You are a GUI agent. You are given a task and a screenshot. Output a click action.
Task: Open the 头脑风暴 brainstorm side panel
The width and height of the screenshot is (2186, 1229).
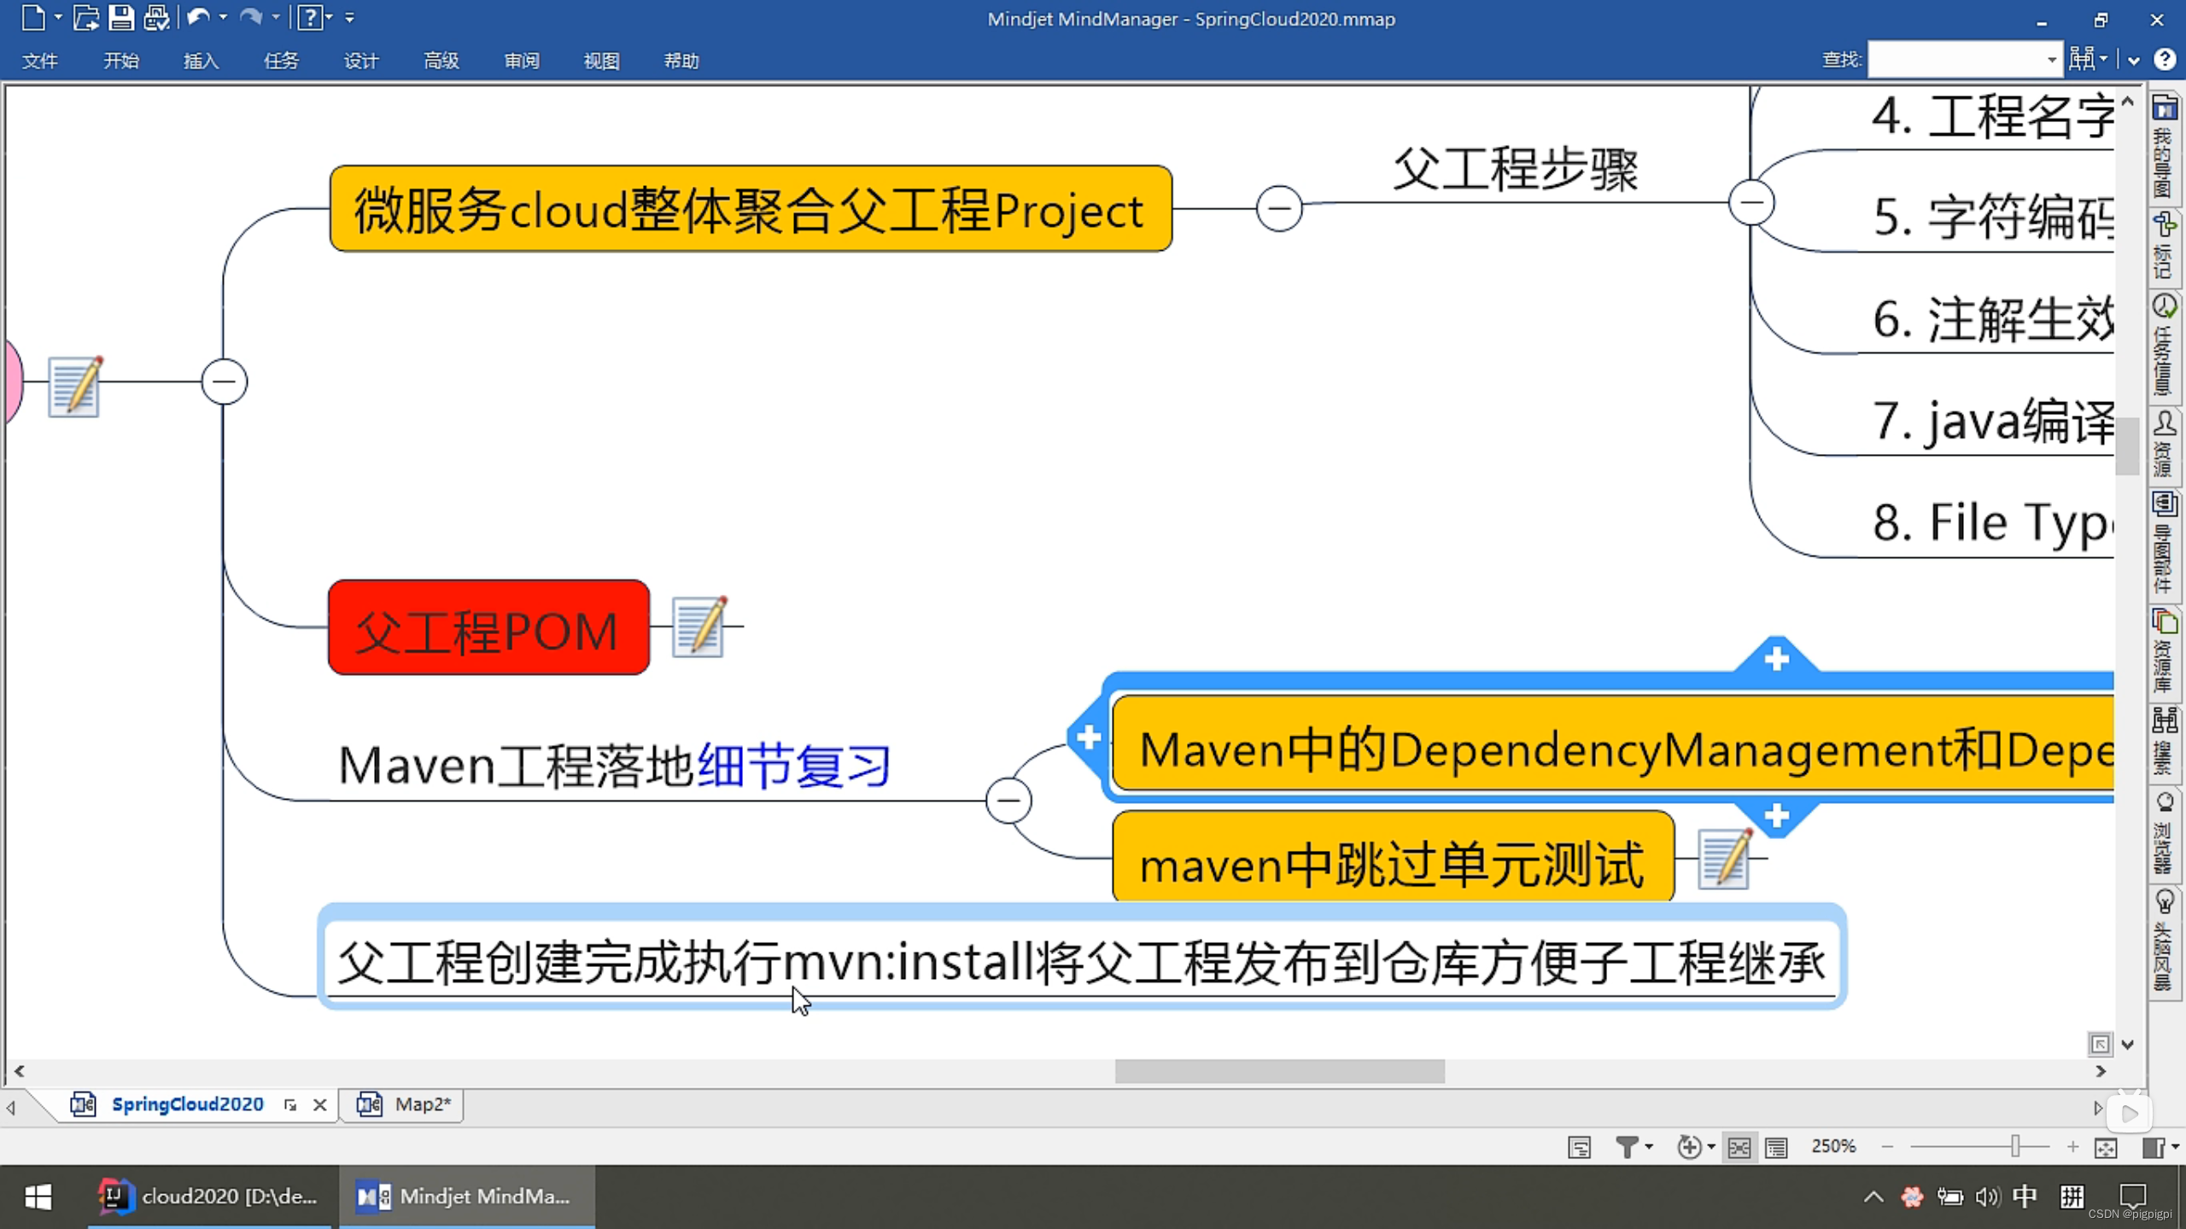point(2164,941)
